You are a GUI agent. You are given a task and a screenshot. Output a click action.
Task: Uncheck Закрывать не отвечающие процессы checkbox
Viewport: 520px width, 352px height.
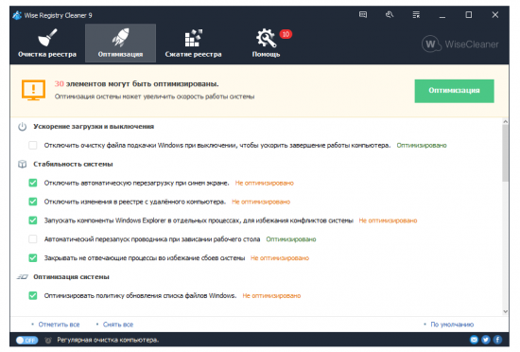click(33, 257)
